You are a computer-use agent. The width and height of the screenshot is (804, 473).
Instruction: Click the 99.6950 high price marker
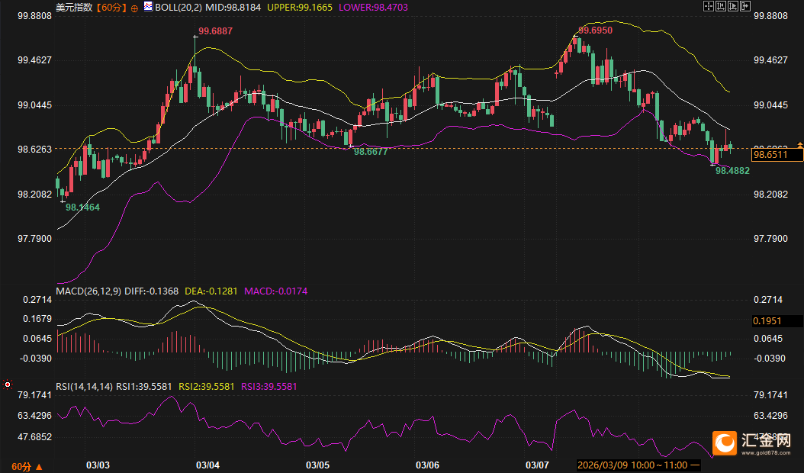(x=595, y=30)
